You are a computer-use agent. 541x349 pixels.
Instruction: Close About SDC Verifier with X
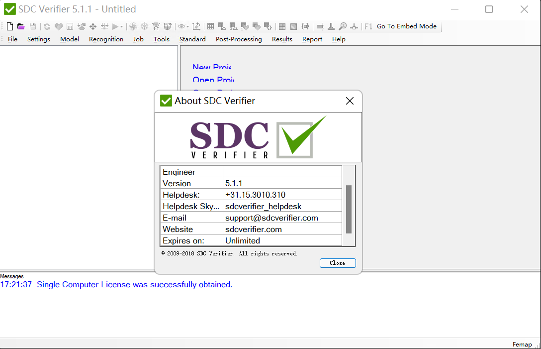coord(350,101)
